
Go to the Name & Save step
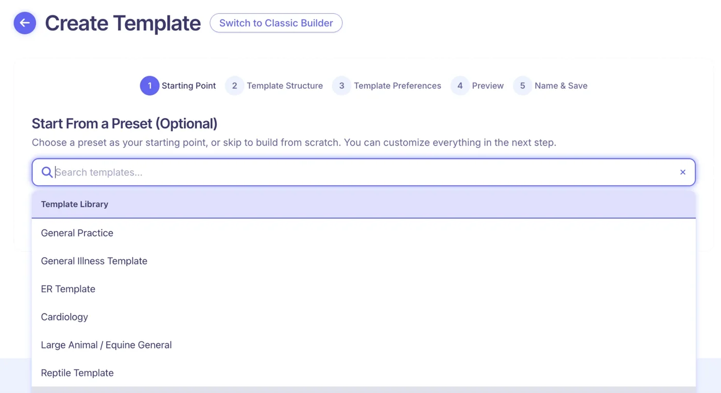pyautogui.click(x=551, y=86)
